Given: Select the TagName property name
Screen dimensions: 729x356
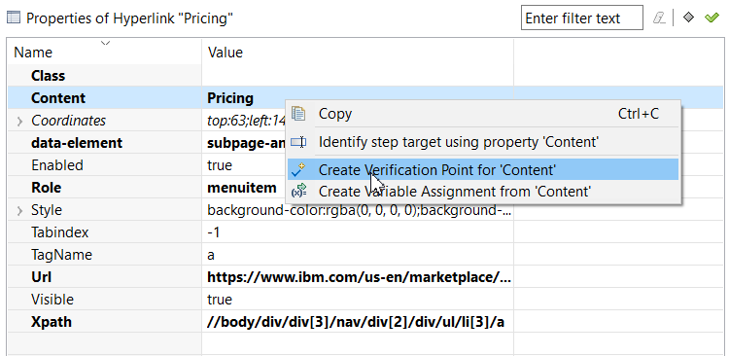Looking at the screenshot, I should [61, 255].
